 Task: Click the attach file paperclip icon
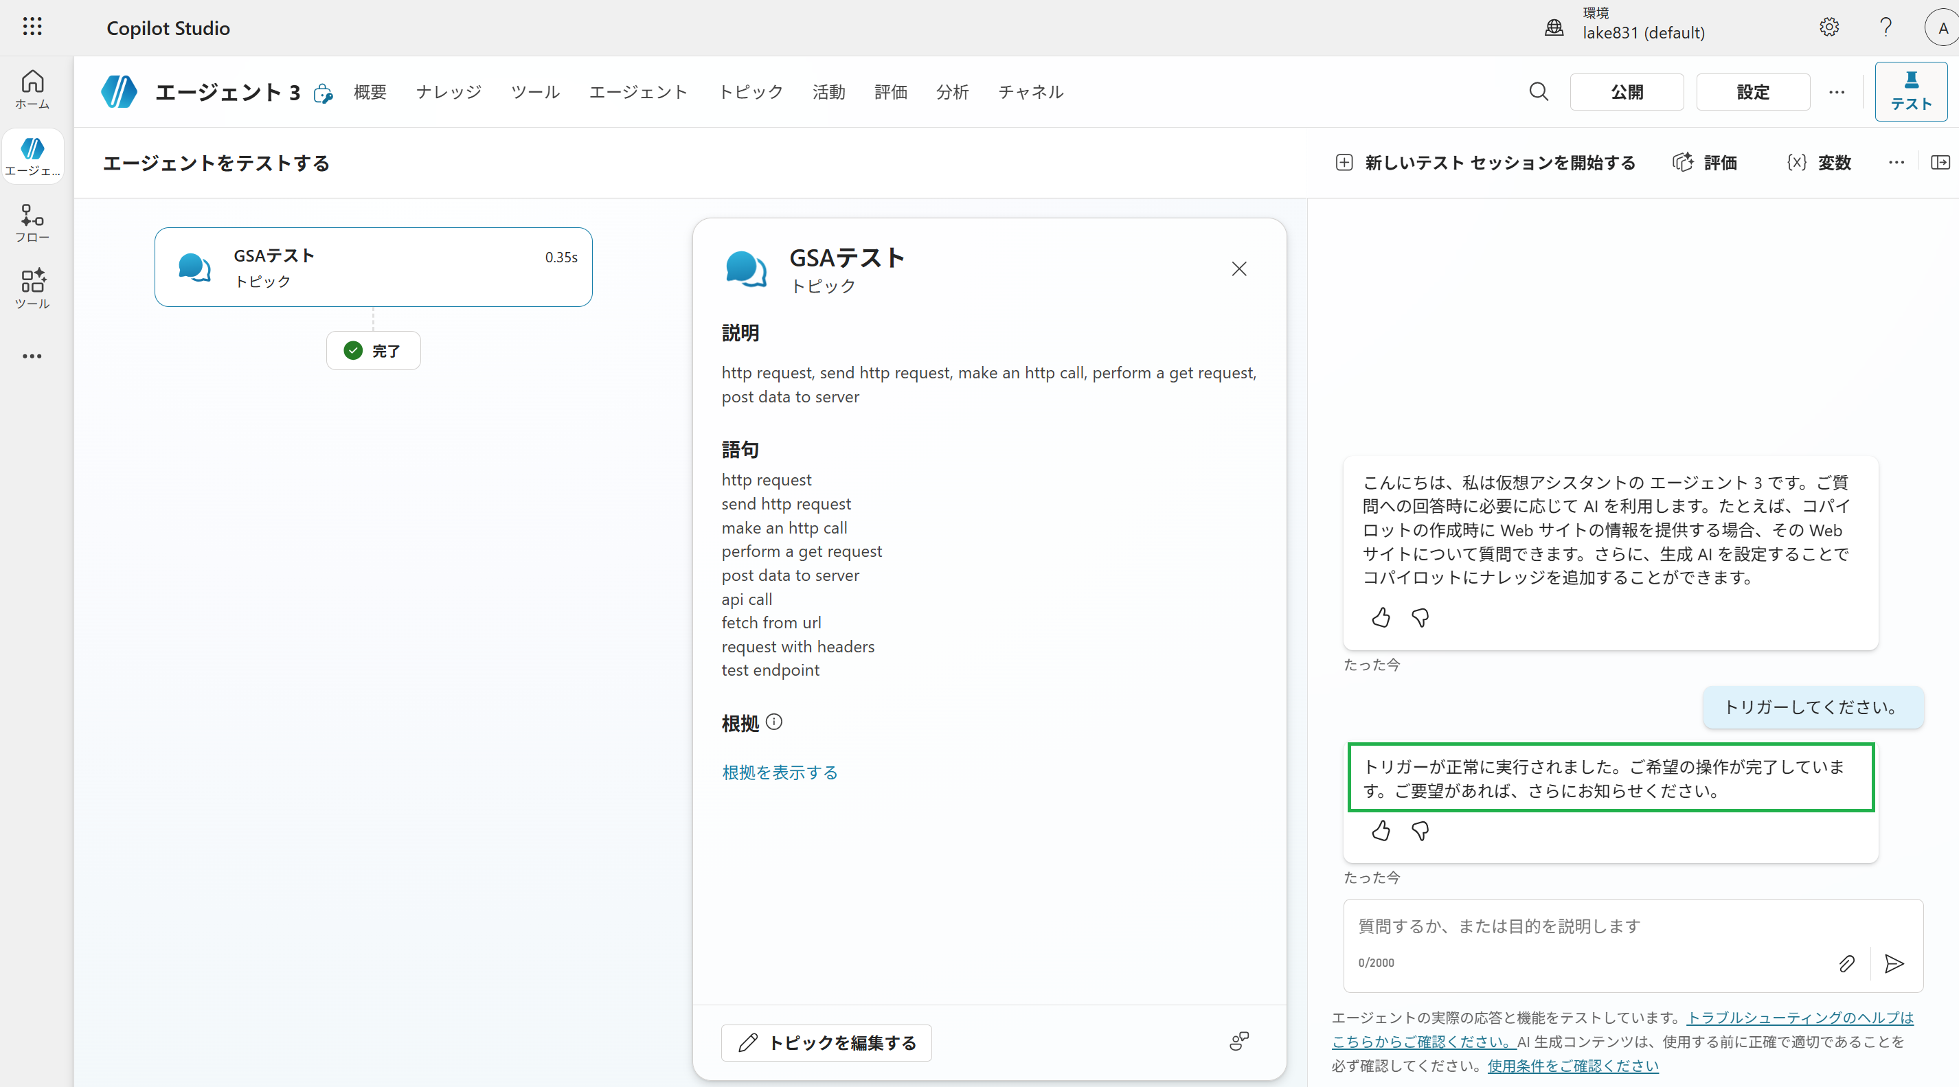(x=1846, y=963)
